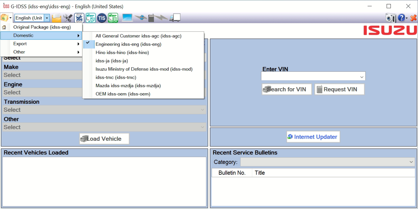Click the Request VIN button
Viewport: 418px width, 209px height.
(x=340, y=89)
